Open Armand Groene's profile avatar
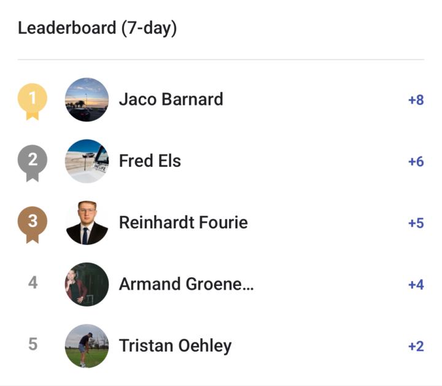442x386 pixels. [x=87, y=284]
